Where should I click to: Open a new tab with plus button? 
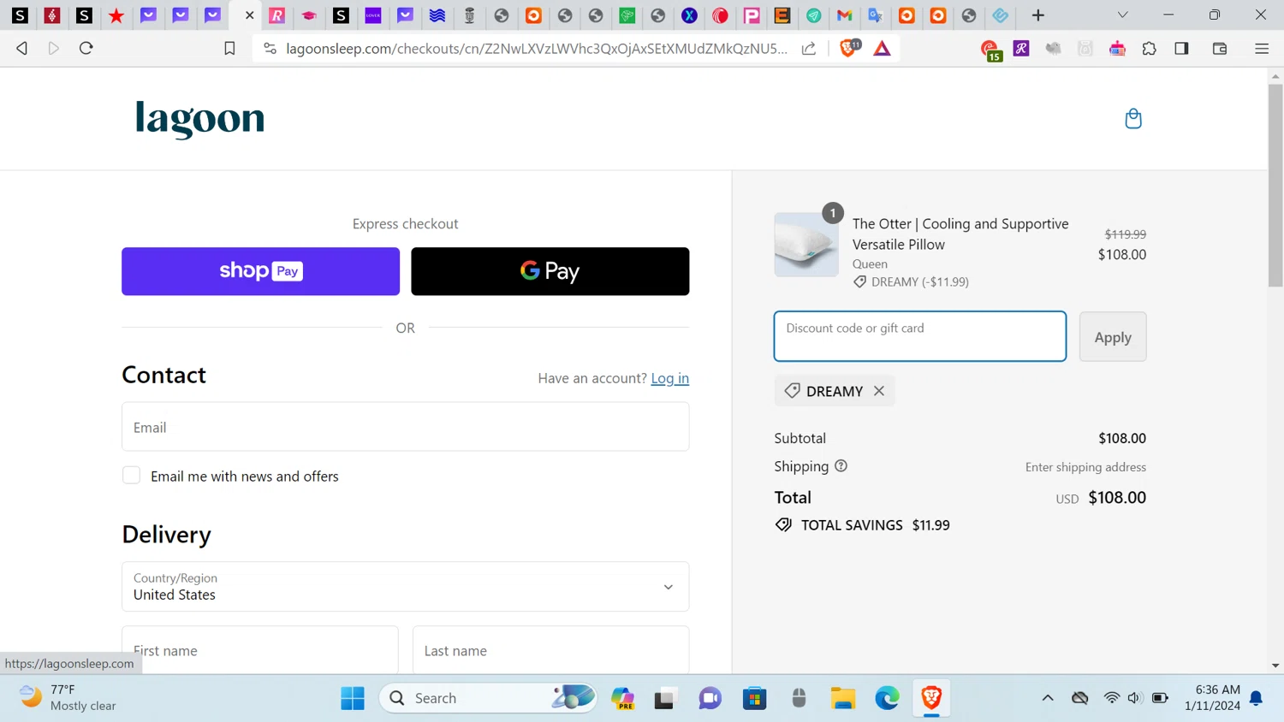coord(1038,15)
